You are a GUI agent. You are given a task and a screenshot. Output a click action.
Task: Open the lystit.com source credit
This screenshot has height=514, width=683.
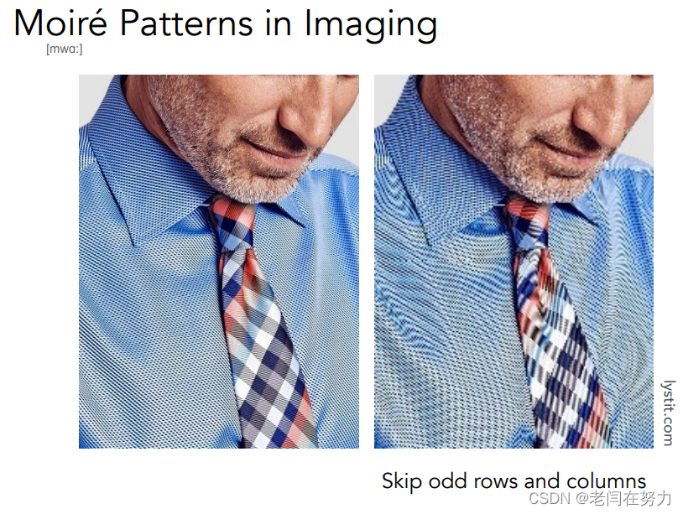click(x=669, y=413)
